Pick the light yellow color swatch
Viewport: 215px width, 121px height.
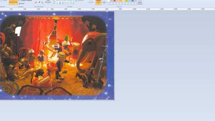click(124, 1)
